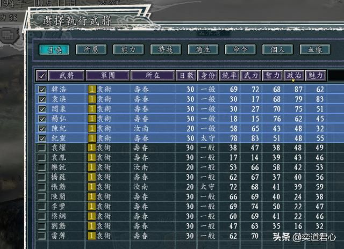Image resolution: width=344 pixels, height=249 pixels.
Task: Switch to the 適性 tab
Action: point(203,50)
